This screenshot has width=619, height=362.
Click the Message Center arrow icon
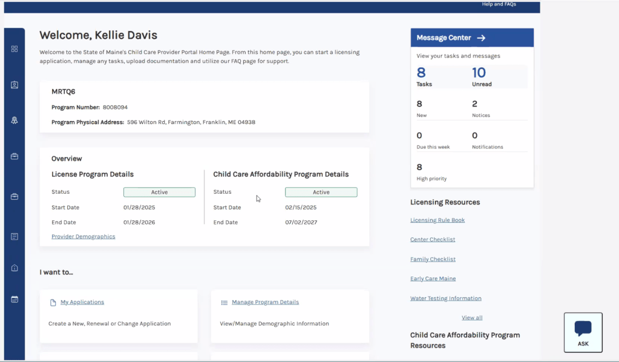(x=481, y=38)
